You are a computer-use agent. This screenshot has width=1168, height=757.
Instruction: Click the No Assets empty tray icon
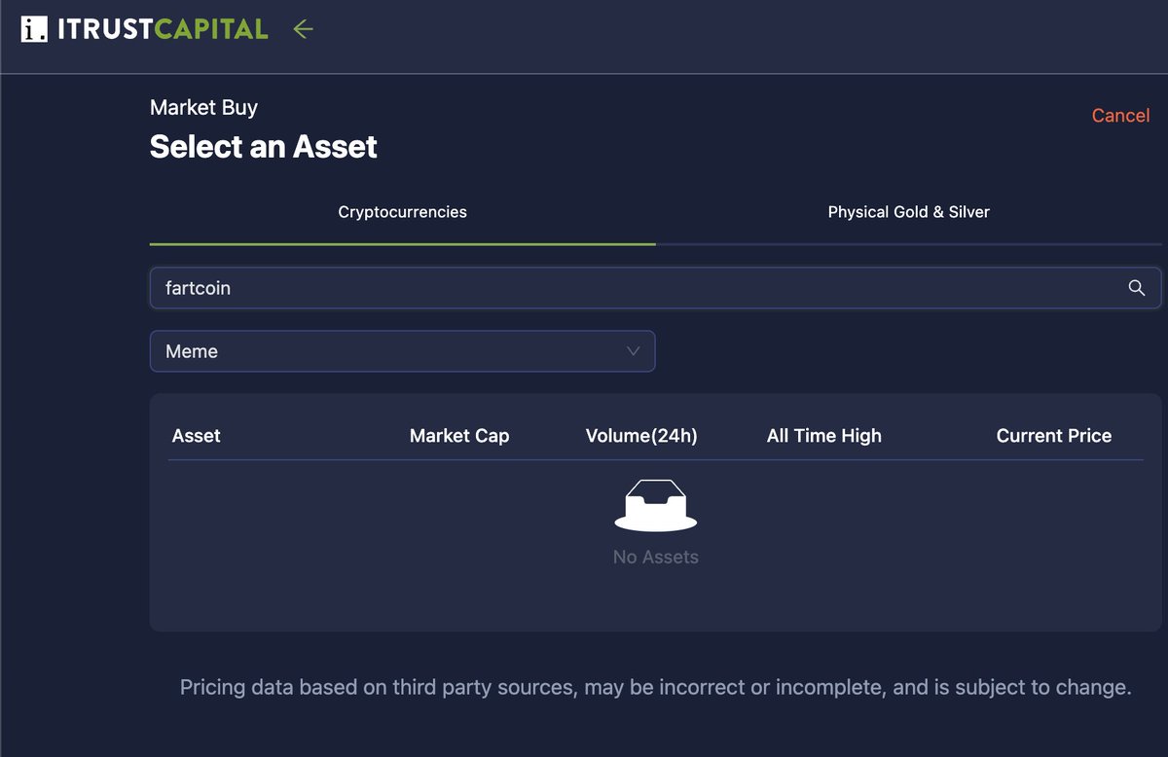[655, 506]
